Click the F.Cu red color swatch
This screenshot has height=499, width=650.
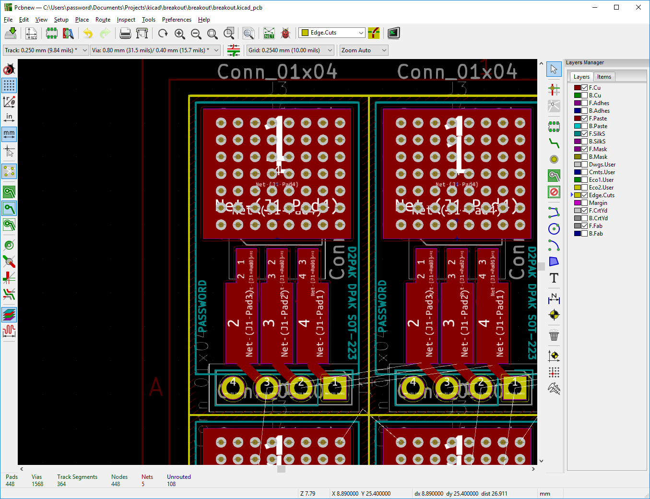click(578, 88)
